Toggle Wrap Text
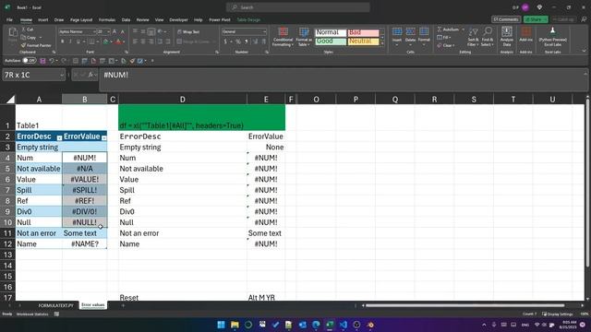 188,32
